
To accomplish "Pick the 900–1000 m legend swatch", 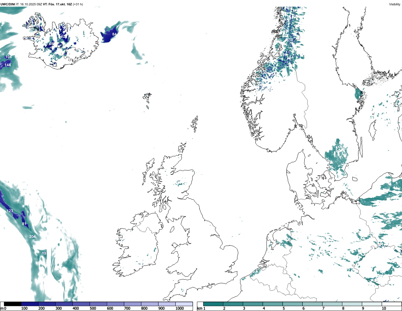I will [x=167, y=304].
